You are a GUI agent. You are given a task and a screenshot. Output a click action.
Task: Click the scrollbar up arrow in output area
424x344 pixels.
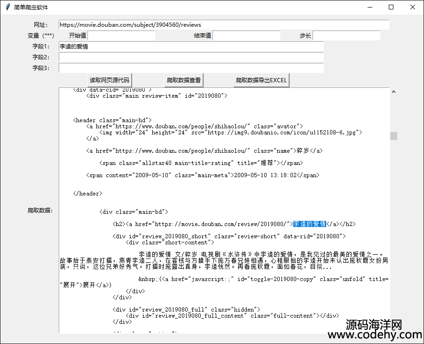point(393,92)
